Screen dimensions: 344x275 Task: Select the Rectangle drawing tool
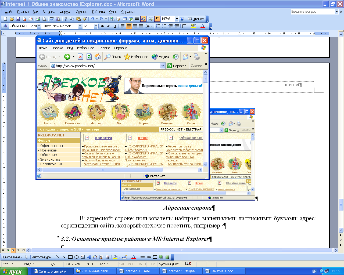click(70, 257)
